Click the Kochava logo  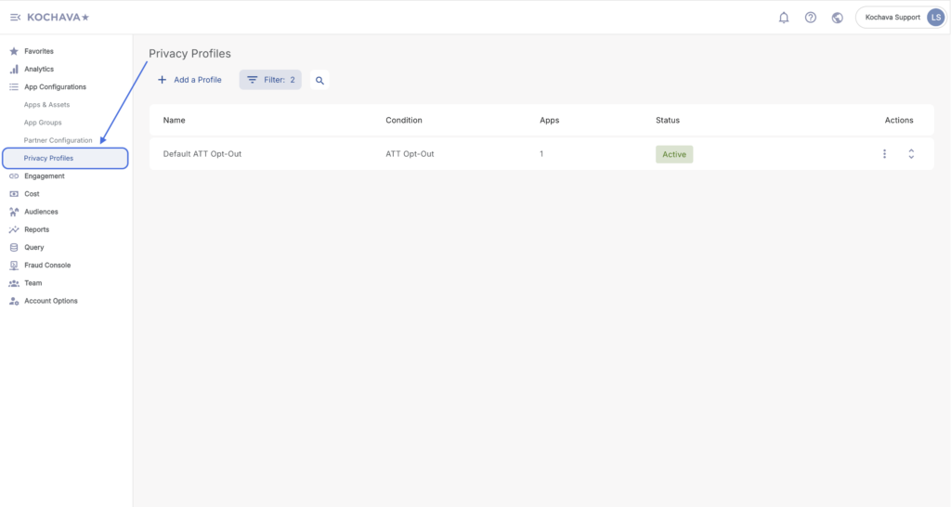point(59,18)
